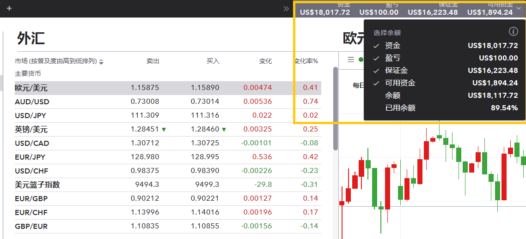
Task: Select the GBP/EUR market row
Action: 168,226
